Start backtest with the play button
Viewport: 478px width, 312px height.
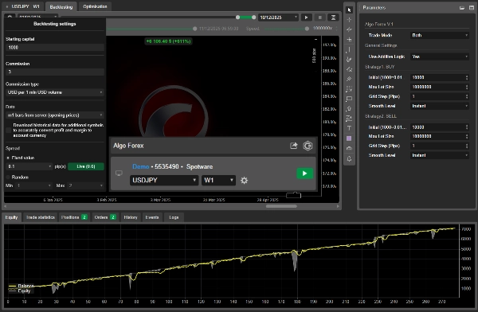(306, 18)
